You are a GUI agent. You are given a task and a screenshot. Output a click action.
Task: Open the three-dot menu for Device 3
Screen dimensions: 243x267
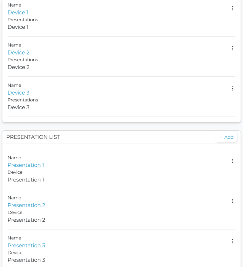233,88
